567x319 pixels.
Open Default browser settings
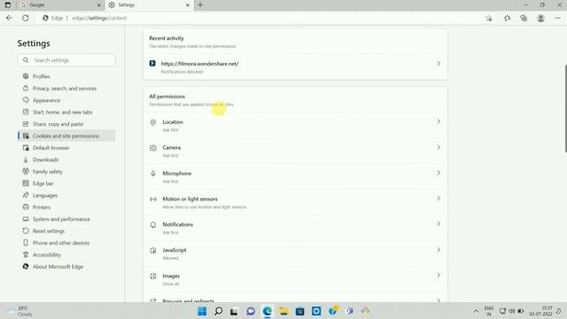(50, 148)
